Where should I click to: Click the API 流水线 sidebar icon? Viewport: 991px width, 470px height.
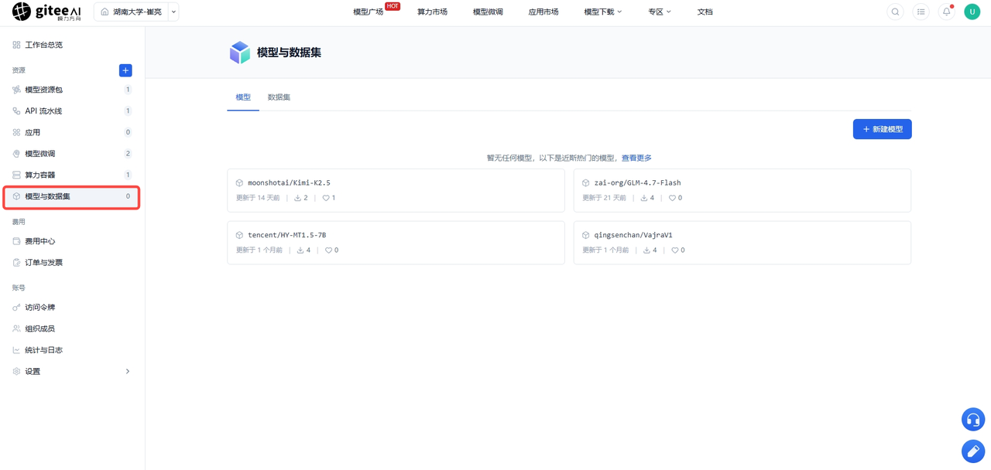[x=16, y=111]
